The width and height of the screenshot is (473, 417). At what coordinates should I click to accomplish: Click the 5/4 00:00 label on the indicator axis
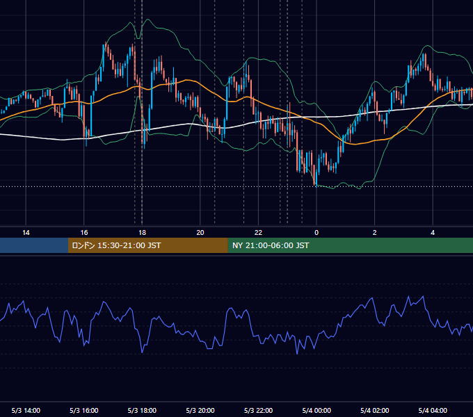point(316,410)
